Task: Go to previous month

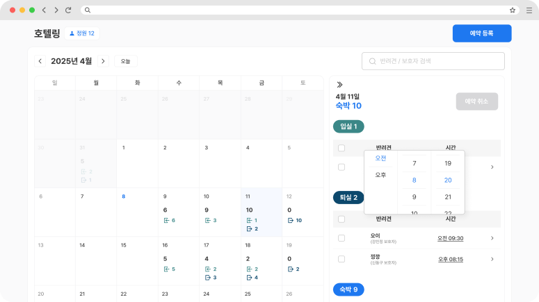Action: coord(40,61)
